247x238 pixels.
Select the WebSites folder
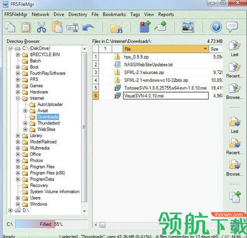coord(46,129)
